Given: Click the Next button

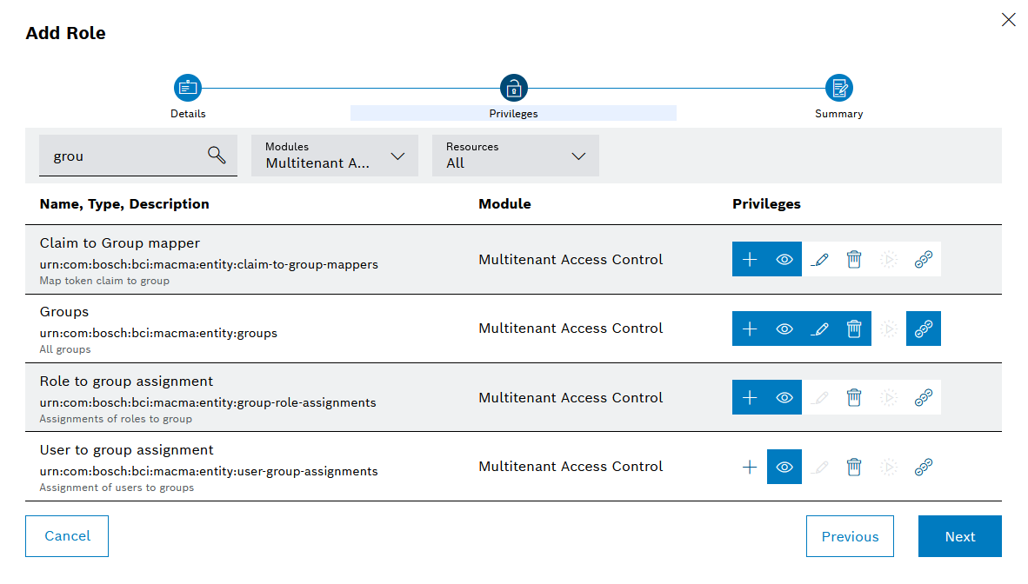Looking at the screenshot, I should (959, 536).
